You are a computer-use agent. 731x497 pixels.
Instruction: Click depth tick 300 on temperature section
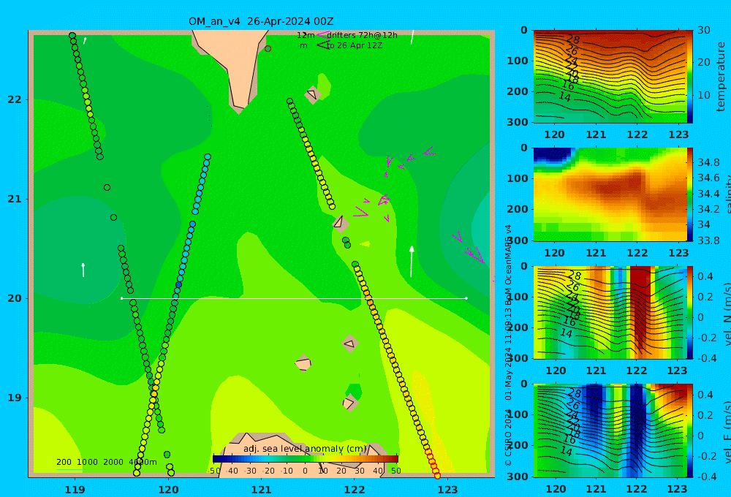coord(518,122)
